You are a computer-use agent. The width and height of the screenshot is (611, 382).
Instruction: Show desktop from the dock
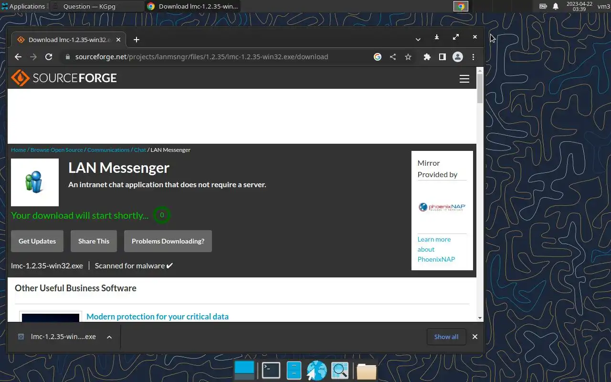click(245, 370)
